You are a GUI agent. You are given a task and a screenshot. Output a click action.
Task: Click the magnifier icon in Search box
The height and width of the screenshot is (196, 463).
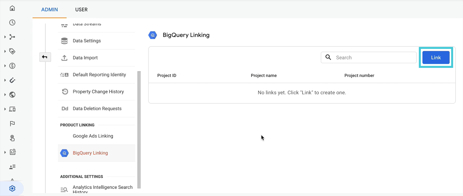(x=328, y=57)
